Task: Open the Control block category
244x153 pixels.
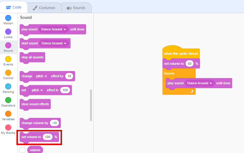Action: point(8,73)
